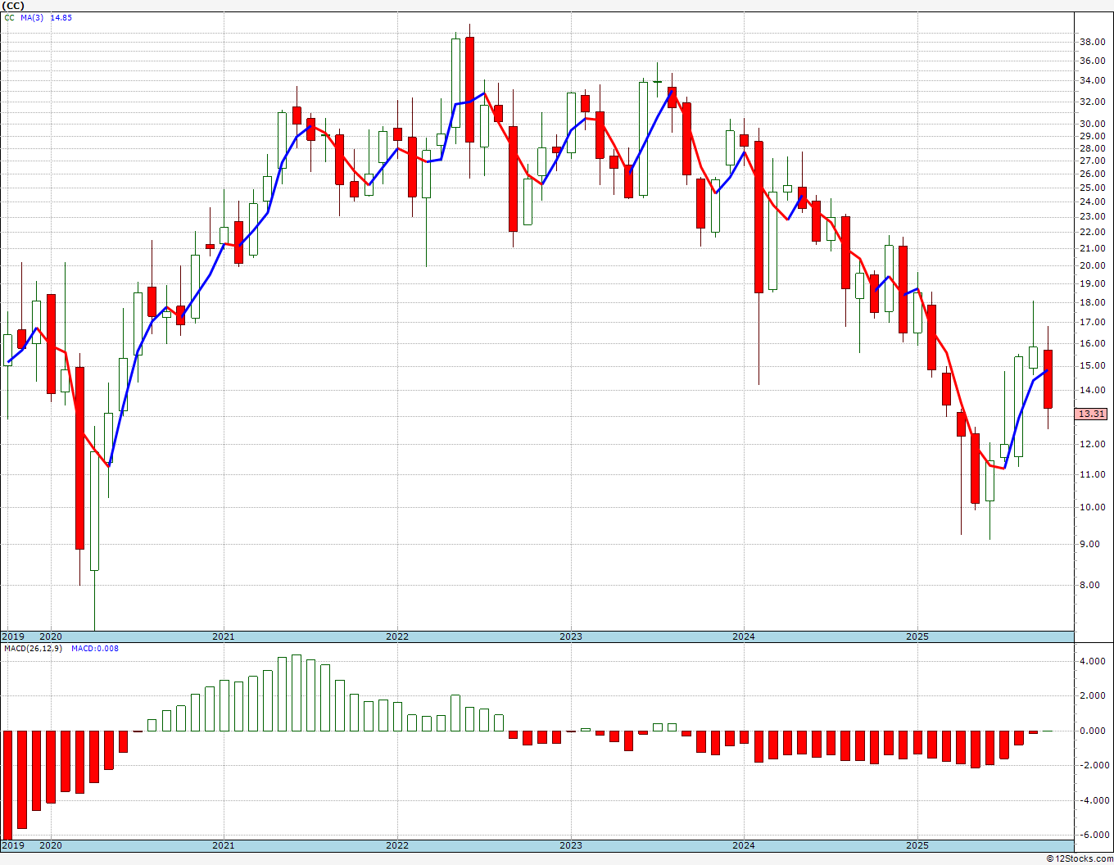Click the 10.00 price axis label
The width and height of the screenshot is (1114, 865).
1092,508
